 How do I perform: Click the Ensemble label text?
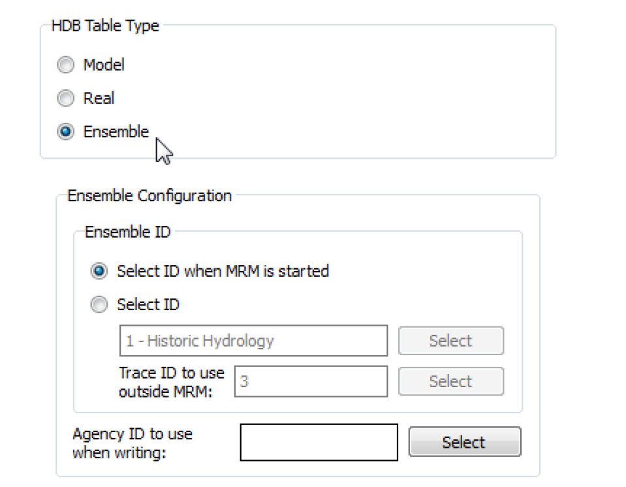tap(116, 132)
